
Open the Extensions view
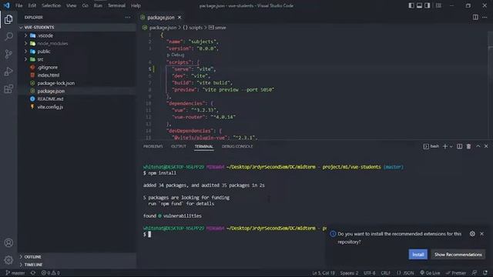(8, 89)
